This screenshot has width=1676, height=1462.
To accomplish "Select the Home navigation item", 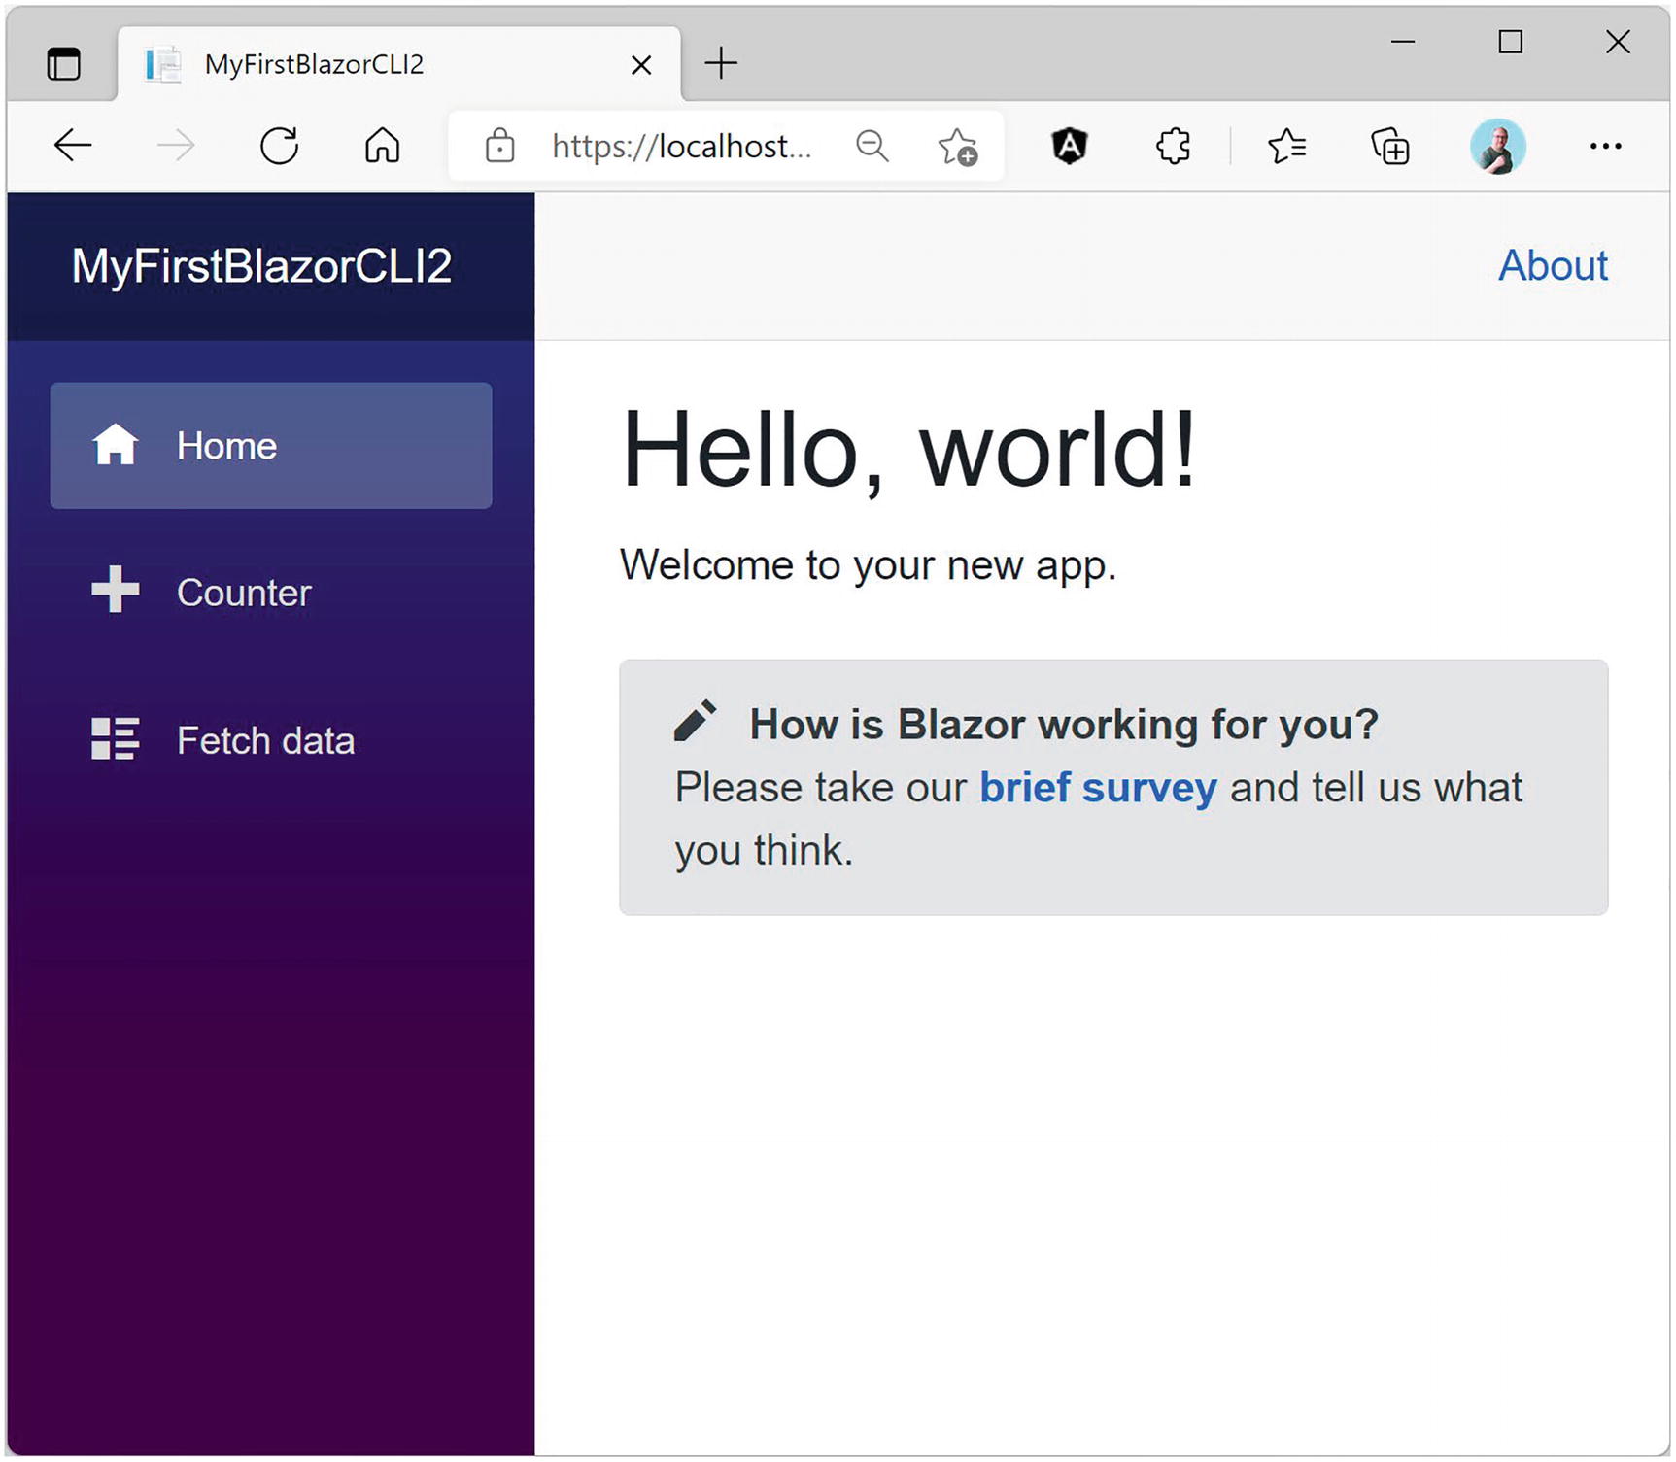I will (x=270, y=446).
